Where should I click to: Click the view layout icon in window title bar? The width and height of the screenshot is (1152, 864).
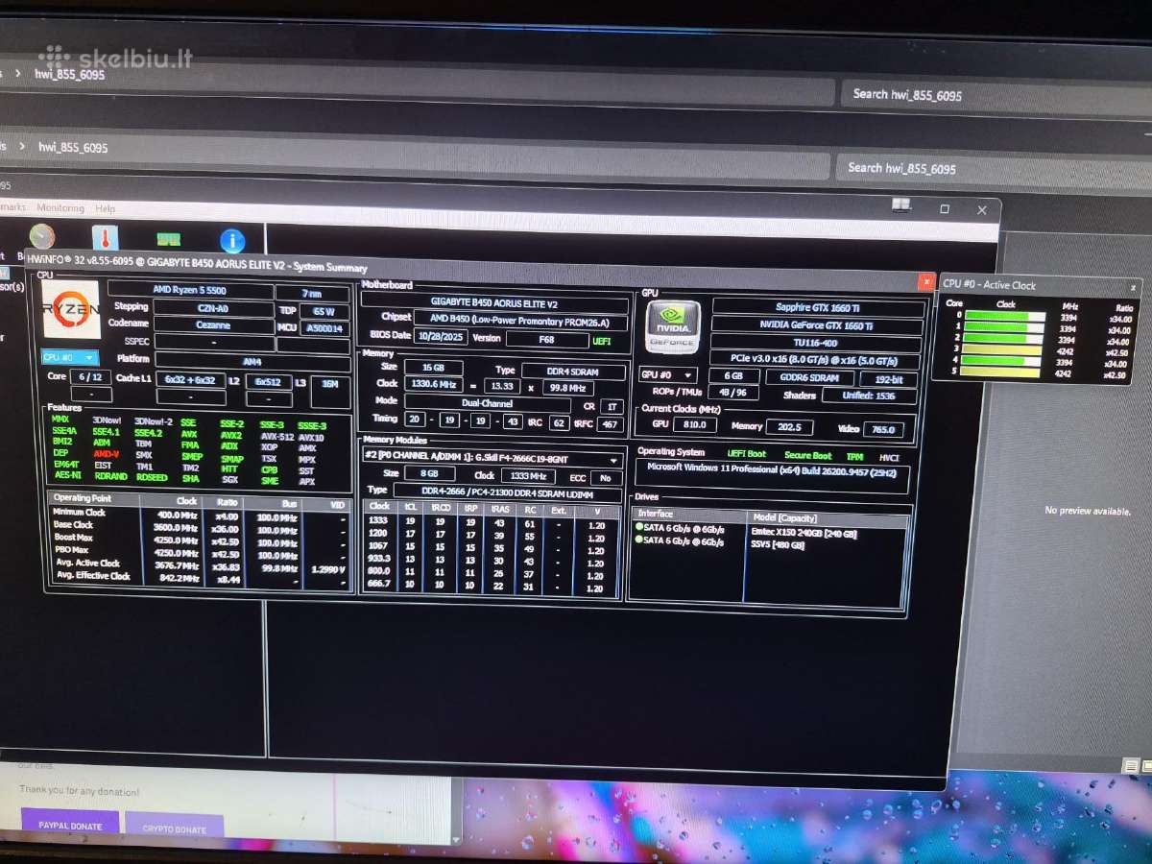900,204
